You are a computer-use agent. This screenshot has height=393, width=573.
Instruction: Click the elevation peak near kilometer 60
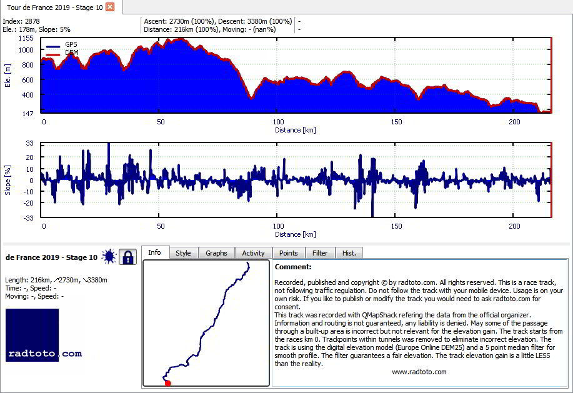(179, 39)
